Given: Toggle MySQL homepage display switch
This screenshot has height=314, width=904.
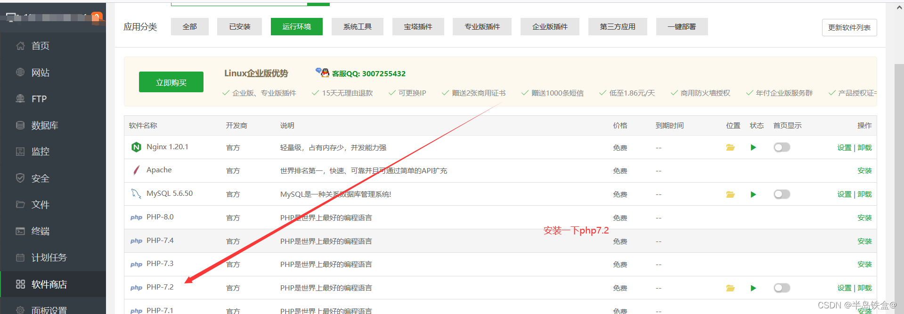Looking at the screenshot, I should pyautogui.click(x=782, y=194).
